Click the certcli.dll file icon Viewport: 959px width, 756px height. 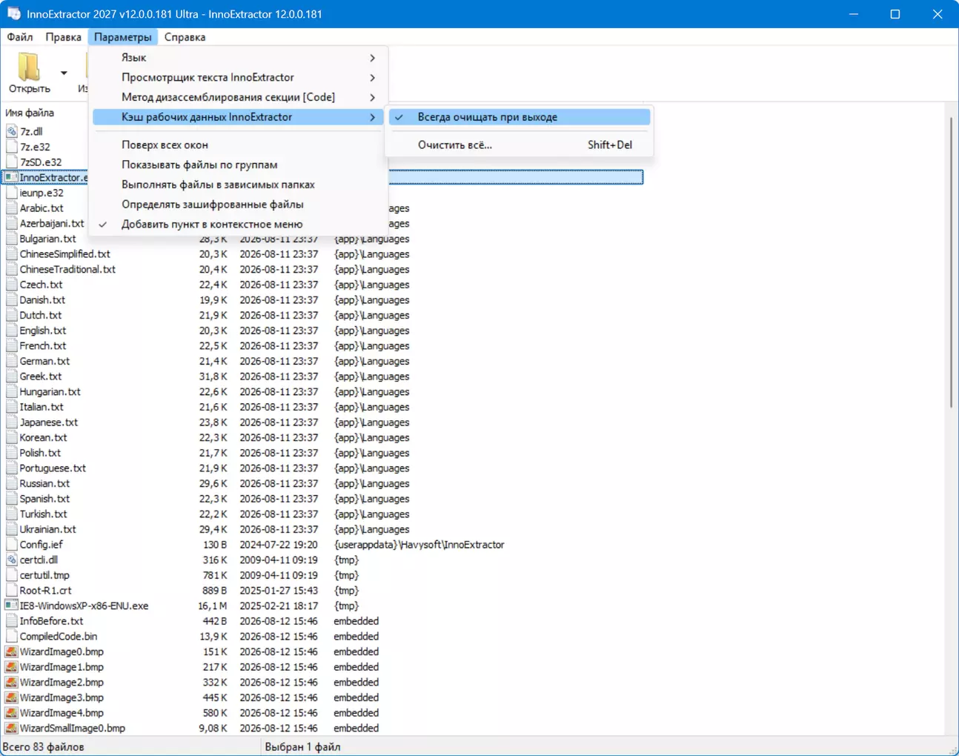click(11, 560)
